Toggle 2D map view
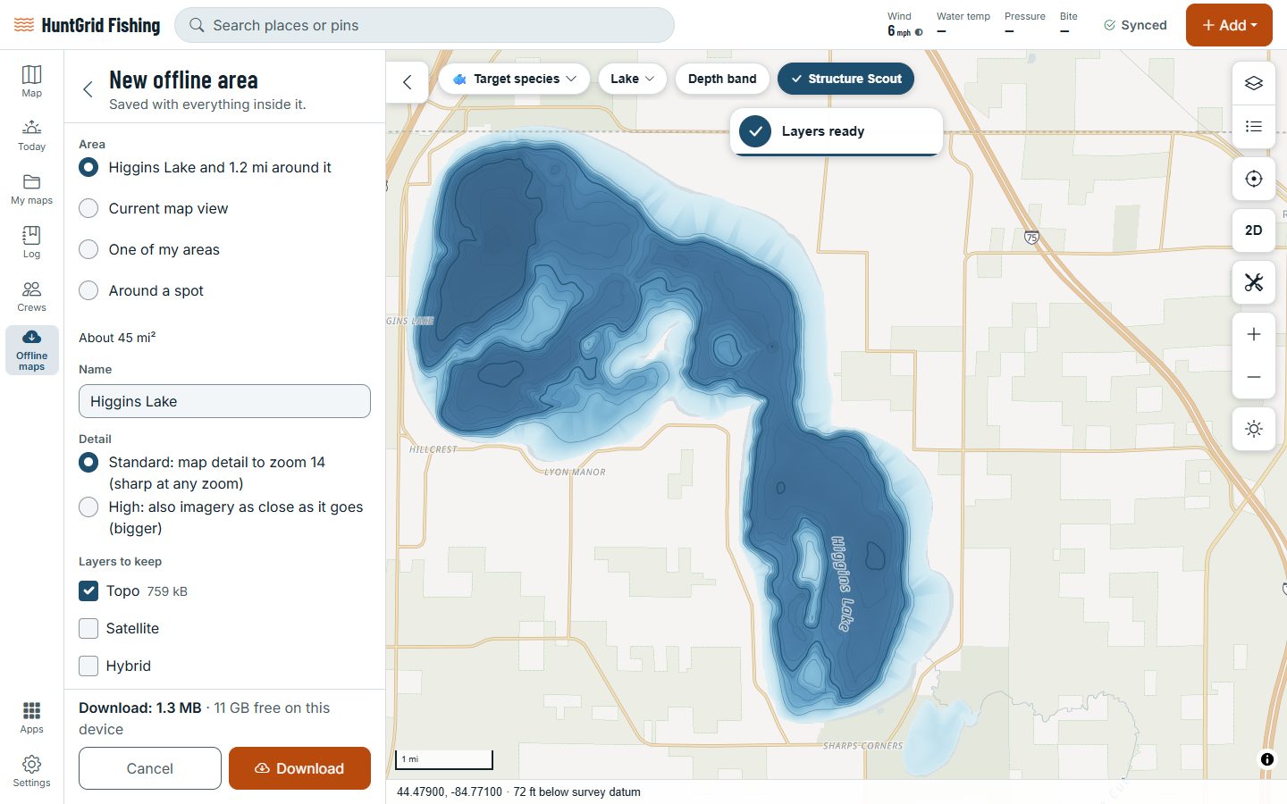Viewport: 1287px width, 804px height. (x=1254, y=230)
